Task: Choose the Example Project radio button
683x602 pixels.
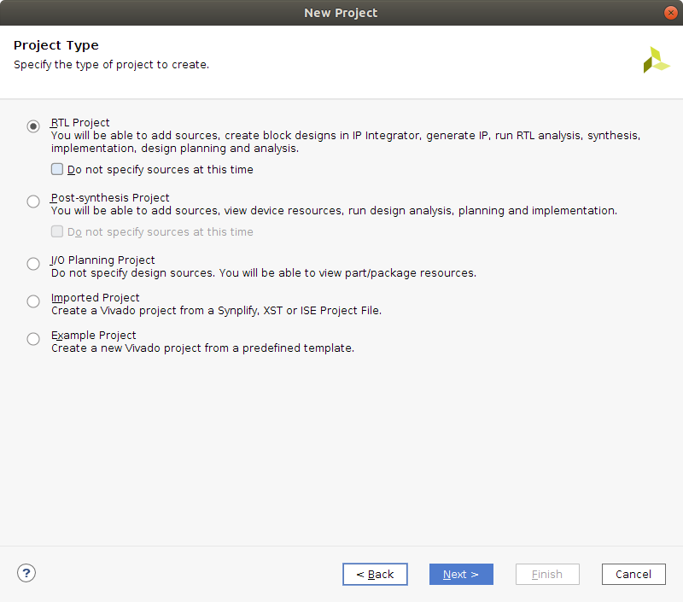Action: tap(33, 338)
